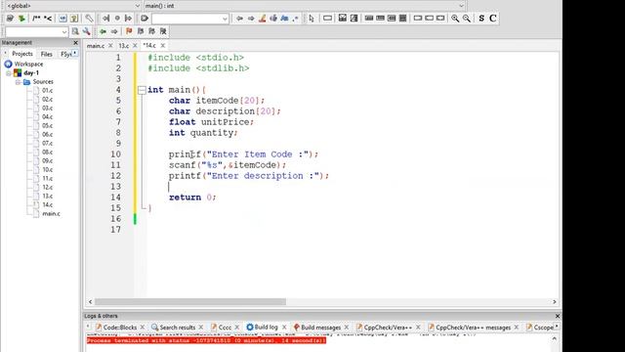The image size is (625, 352).
Task: Click the "Enter description :" printf line
Action: click(x=249, y=176)
